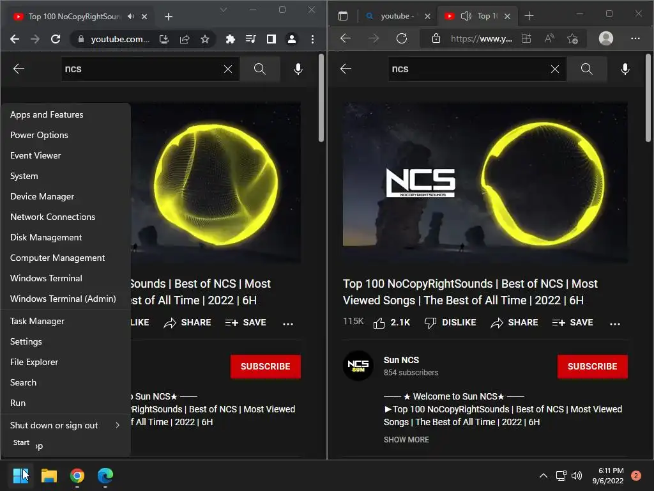Launch Windows Terminal (Admin) entry
The width and height of the screenshot is (654, 491).
[66, 299]
